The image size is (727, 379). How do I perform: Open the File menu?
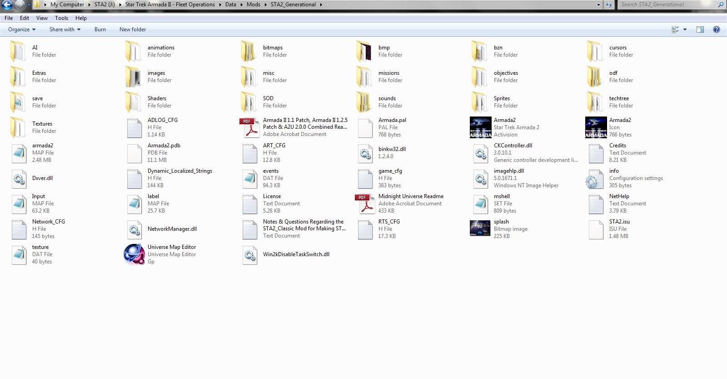click(x=9, y=18)
